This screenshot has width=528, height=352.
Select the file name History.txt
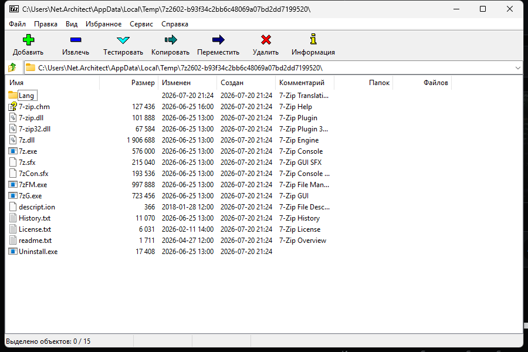tap(35, 218)
